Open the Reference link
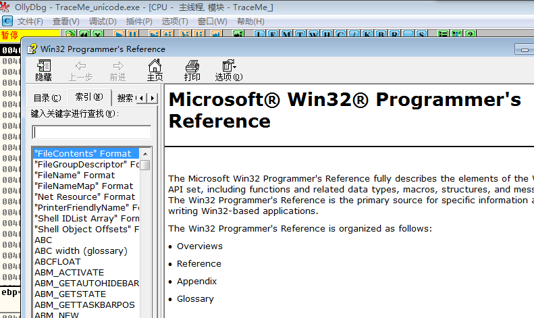 [x=199, y=264]
